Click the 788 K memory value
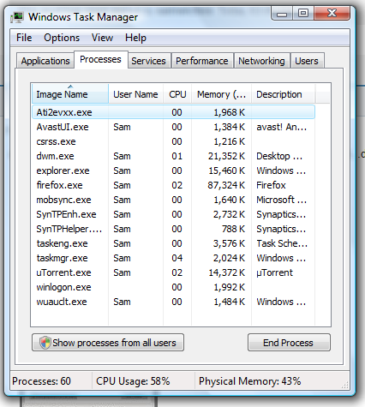 pos(234,229)
